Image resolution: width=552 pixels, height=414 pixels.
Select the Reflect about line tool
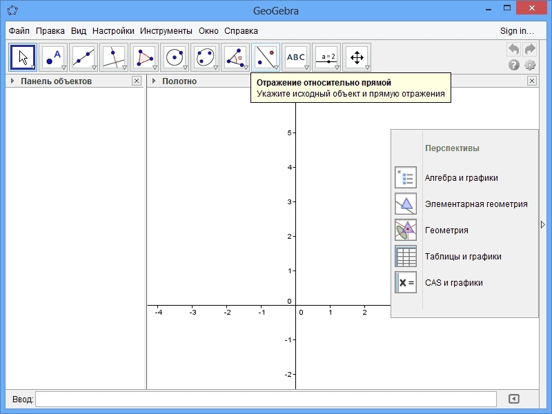pyautogui.click(x=266, y=57)
